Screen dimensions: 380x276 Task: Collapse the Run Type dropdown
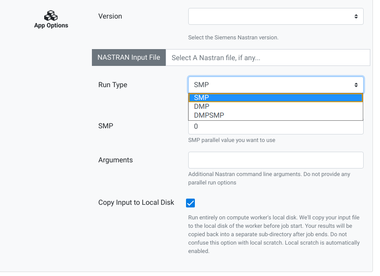(x=276, y=85)
